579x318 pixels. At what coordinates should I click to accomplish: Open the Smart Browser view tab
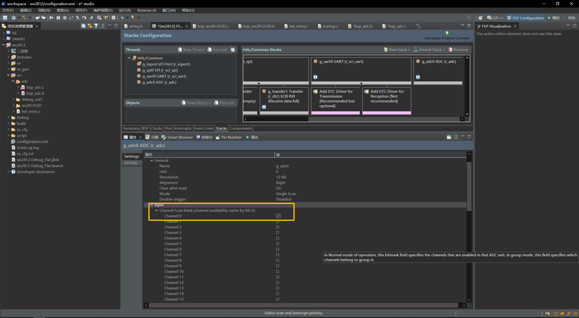177,137
